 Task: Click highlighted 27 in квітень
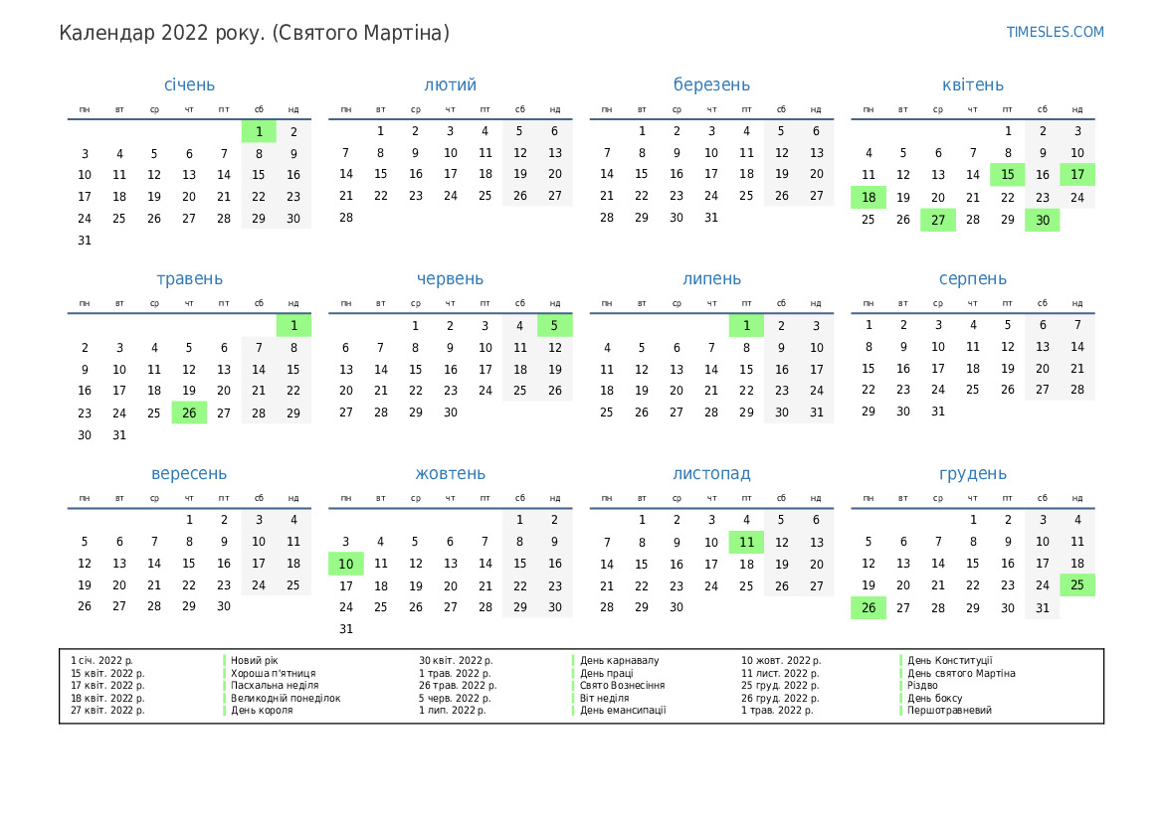938,220
